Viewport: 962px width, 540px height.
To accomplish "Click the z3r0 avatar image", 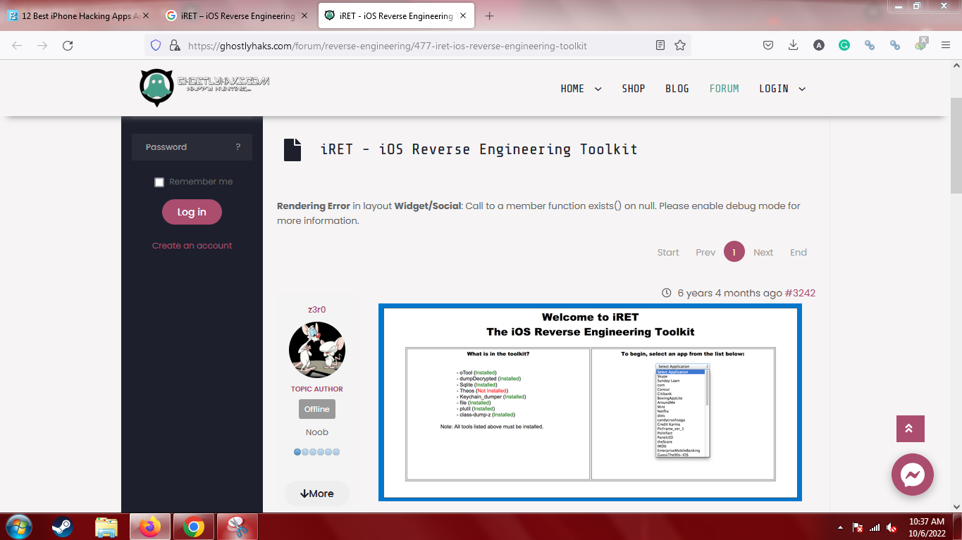I will [317, 350].
